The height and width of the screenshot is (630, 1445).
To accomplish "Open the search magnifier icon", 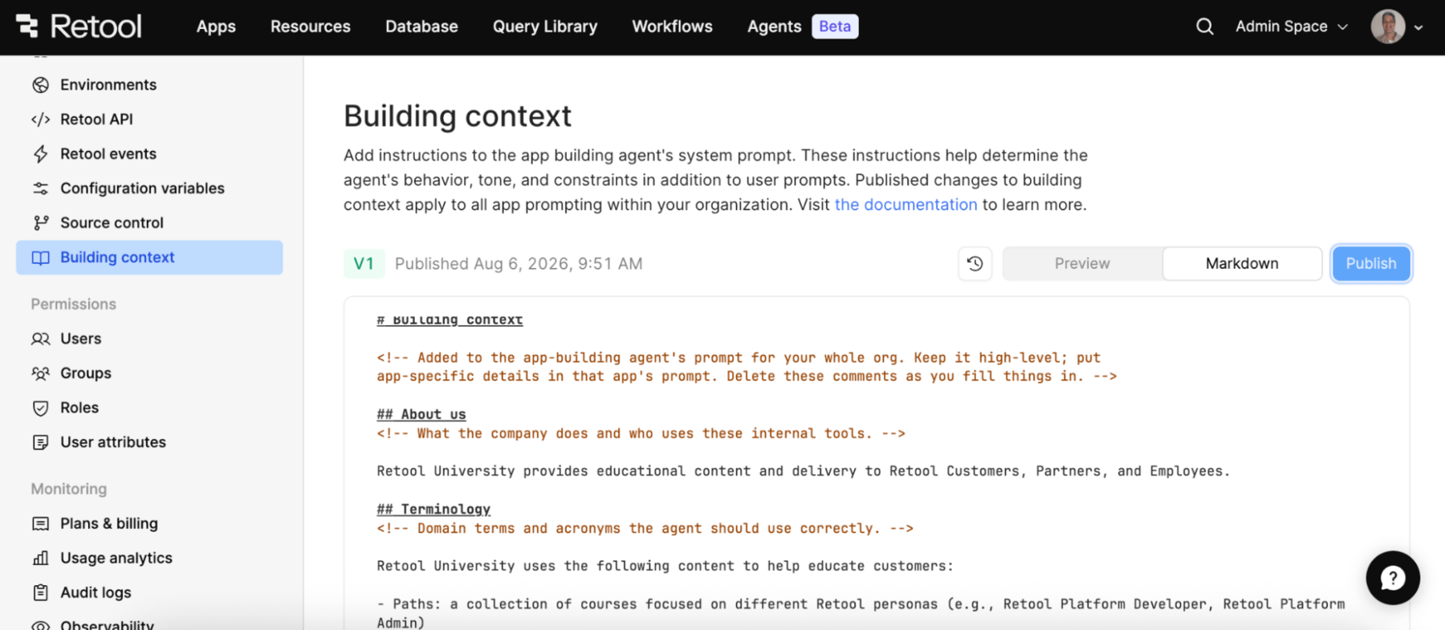I will [x=1204, y=26].
